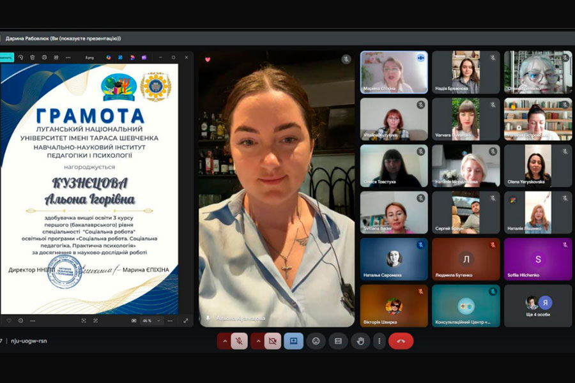Click the cyan button at photo viewer's left edge
This screenshot has width=575, height=383.
click(x=6, y=57)
